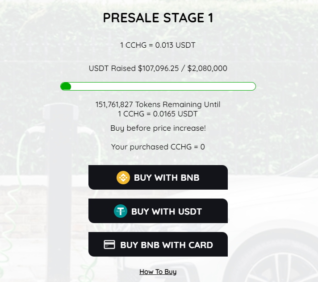Click the green filled part of progress bar
Viewport: 318px width, 282px height.
pyautogui.click(x=66, y=87)
